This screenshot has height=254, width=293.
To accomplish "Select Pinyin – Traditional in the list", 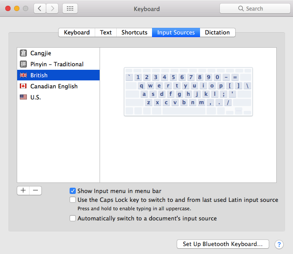I will point(58,64).
